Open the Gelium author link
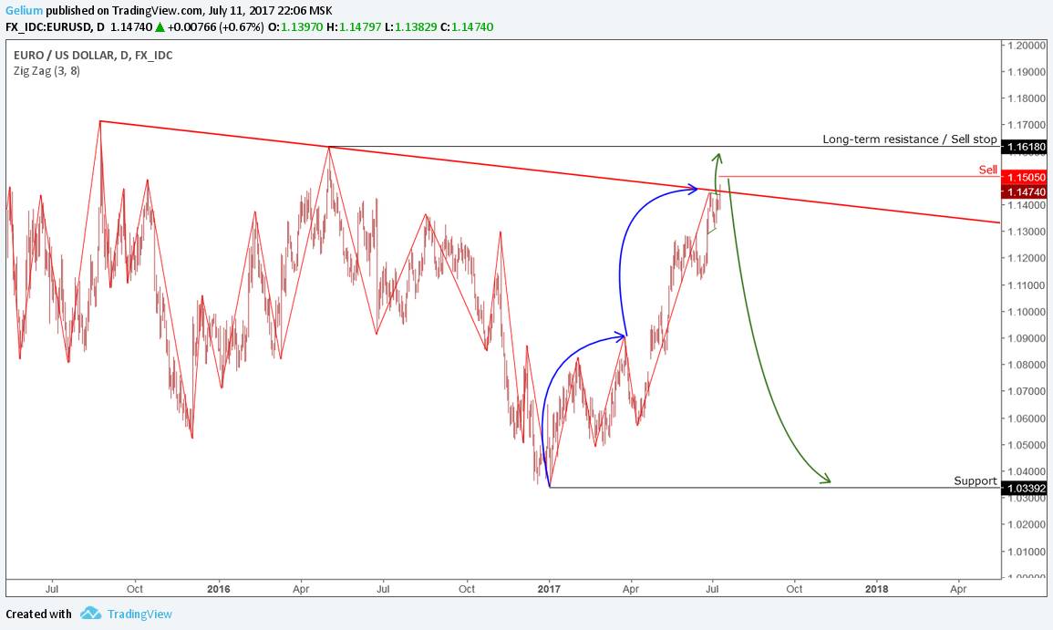This screenshot has width=1053, height=630. (25, 11)
